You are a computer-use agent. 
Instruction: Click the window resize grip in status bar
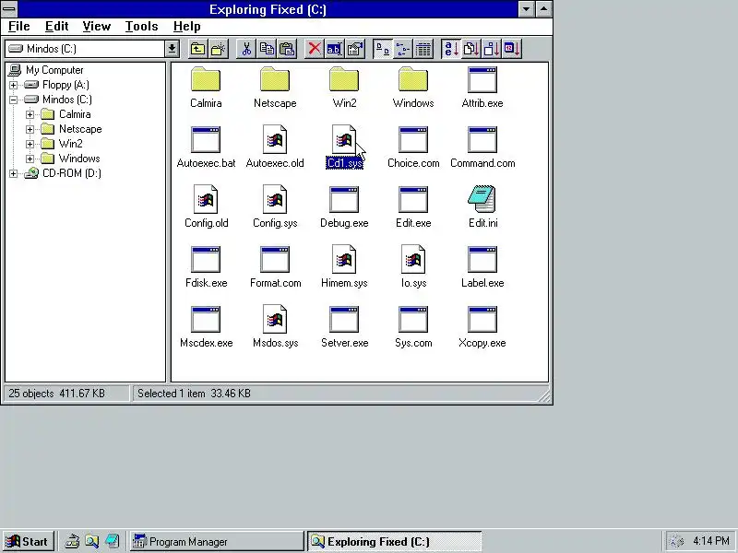point(544,396)
